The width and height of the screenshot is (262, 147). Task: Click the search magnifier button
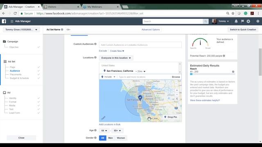click(x=206, y=21)
